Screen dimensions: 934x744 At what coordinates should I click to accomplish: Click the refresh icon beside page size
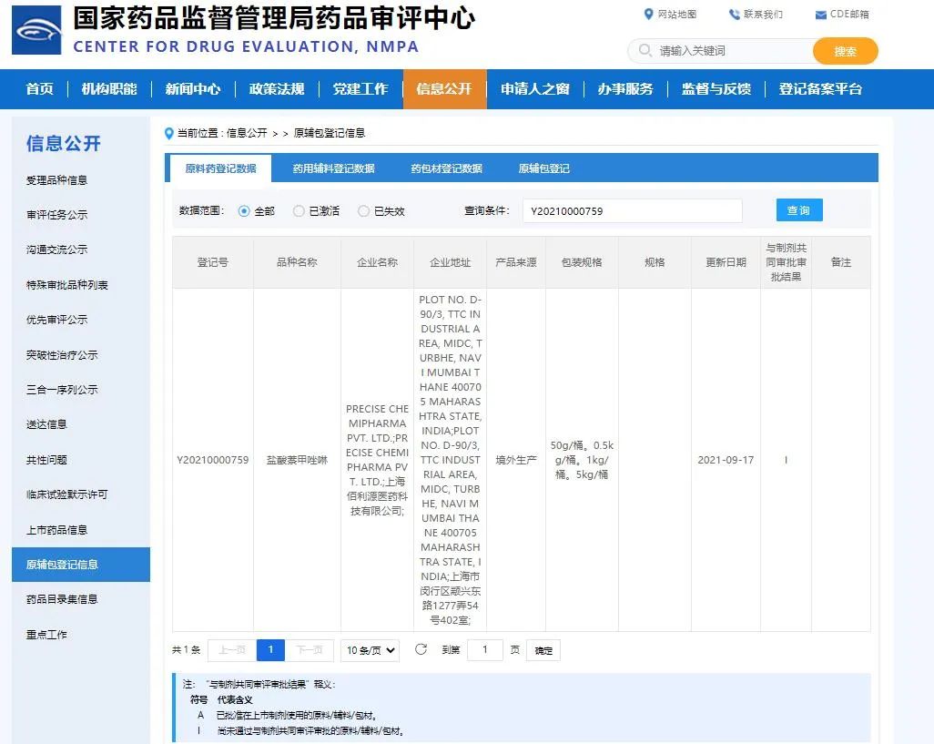point(421,649)
